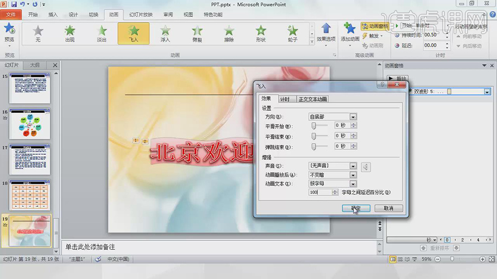Click the save icon in quick access toolbar
Viewport: 497px width, 279px height.
pyautogui.click(x=14, y=5)
